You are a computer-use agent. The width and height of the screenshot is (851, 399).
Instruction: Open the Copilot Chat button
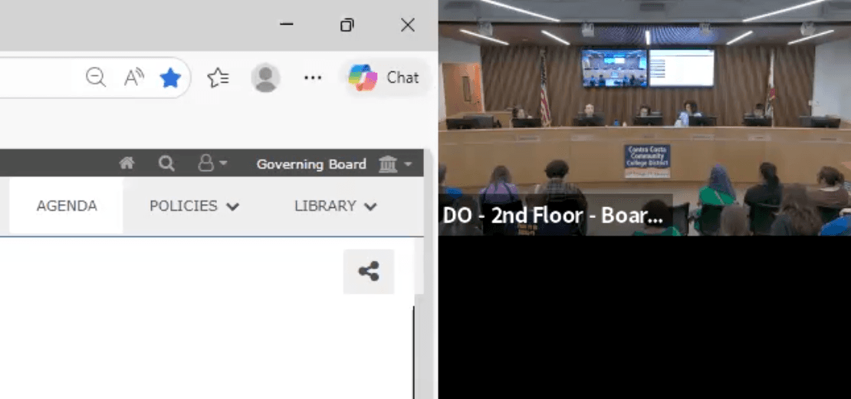click(383, 77)
